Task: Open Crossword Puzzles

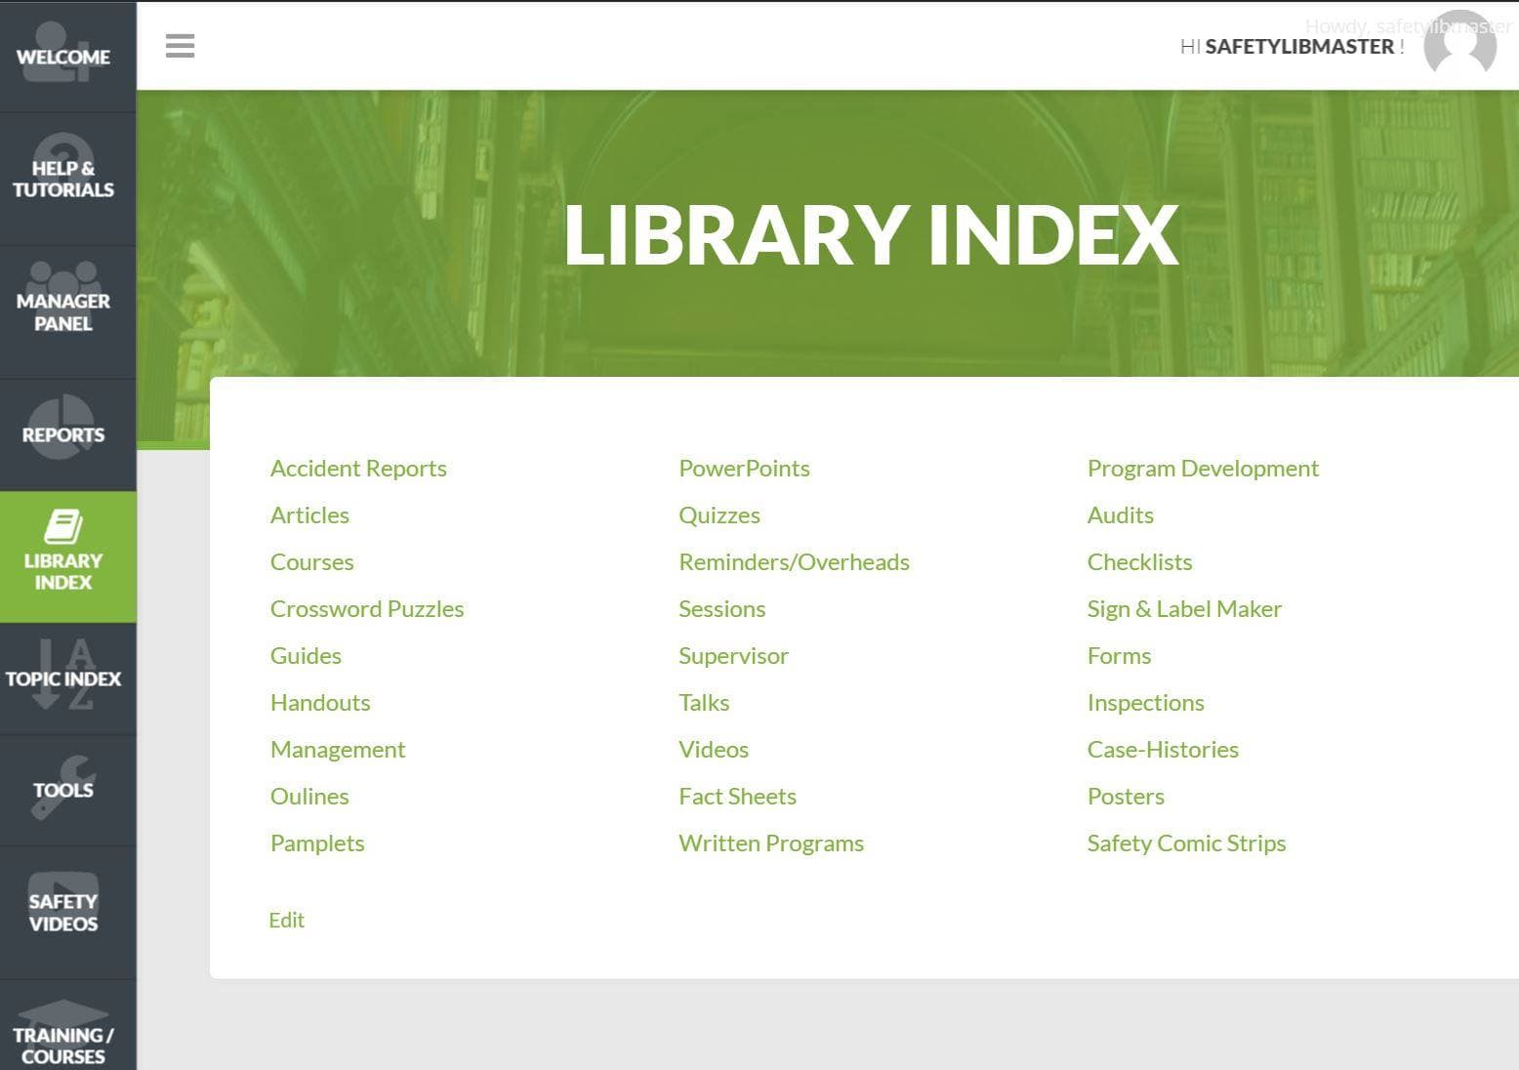Action: (x=367, y=608)
